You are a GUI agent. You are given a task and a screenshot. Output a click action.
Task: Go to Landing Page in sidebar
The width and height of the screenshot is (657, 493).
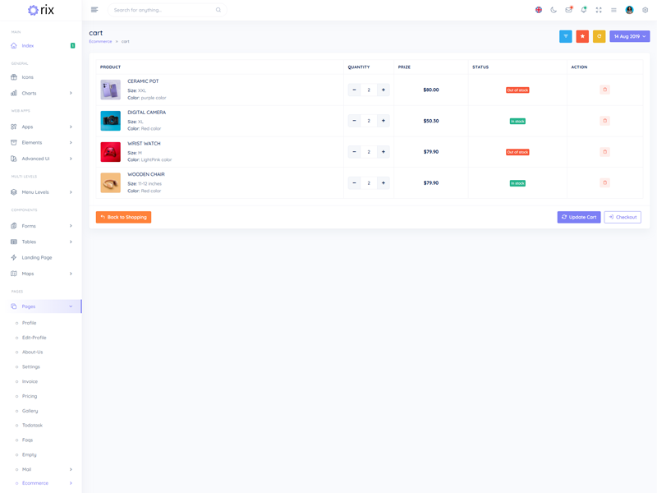click(36, 257)
